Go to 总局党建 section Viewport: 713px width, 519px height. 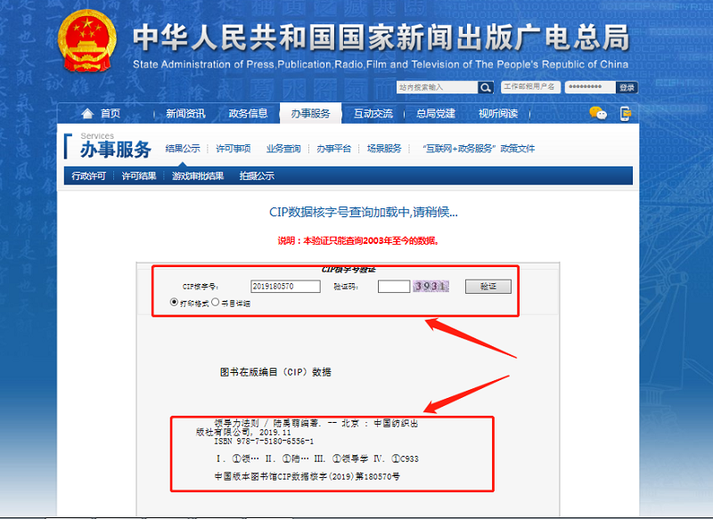pos(435,114)
